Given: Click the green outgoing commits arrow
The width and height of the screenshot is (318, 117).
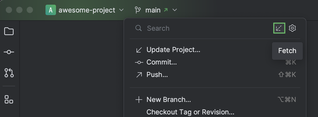Looking at the screenshot, I should [x=166, y=10].
